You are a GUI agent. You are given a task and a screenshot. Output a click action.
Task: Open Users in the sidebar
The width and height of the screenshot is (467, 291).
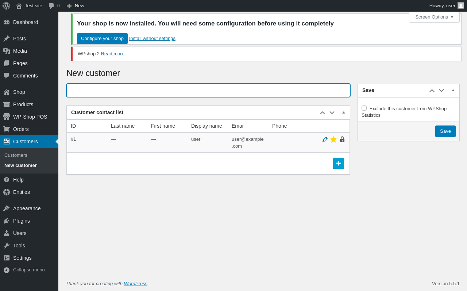click(x=29, y=233)
